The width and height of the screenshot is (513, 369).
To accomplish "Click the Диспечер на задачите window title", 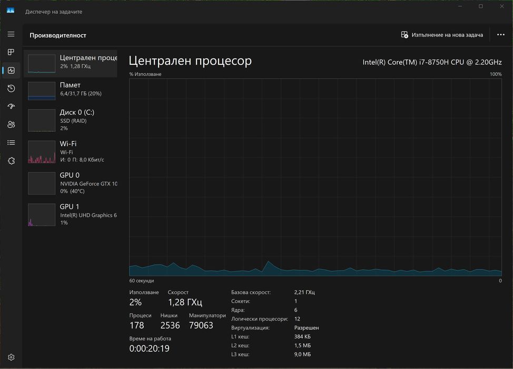I will [54, 12].
